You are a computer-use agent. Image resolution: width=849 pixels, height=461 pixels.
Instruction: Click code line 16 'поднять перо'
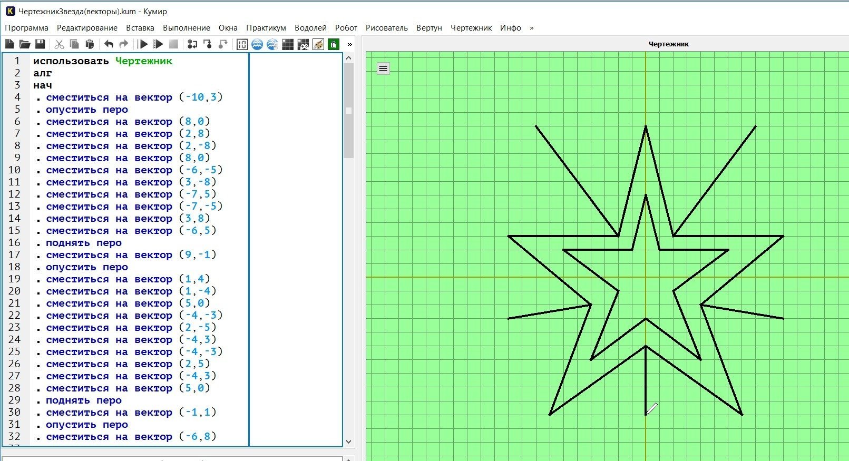83,243
